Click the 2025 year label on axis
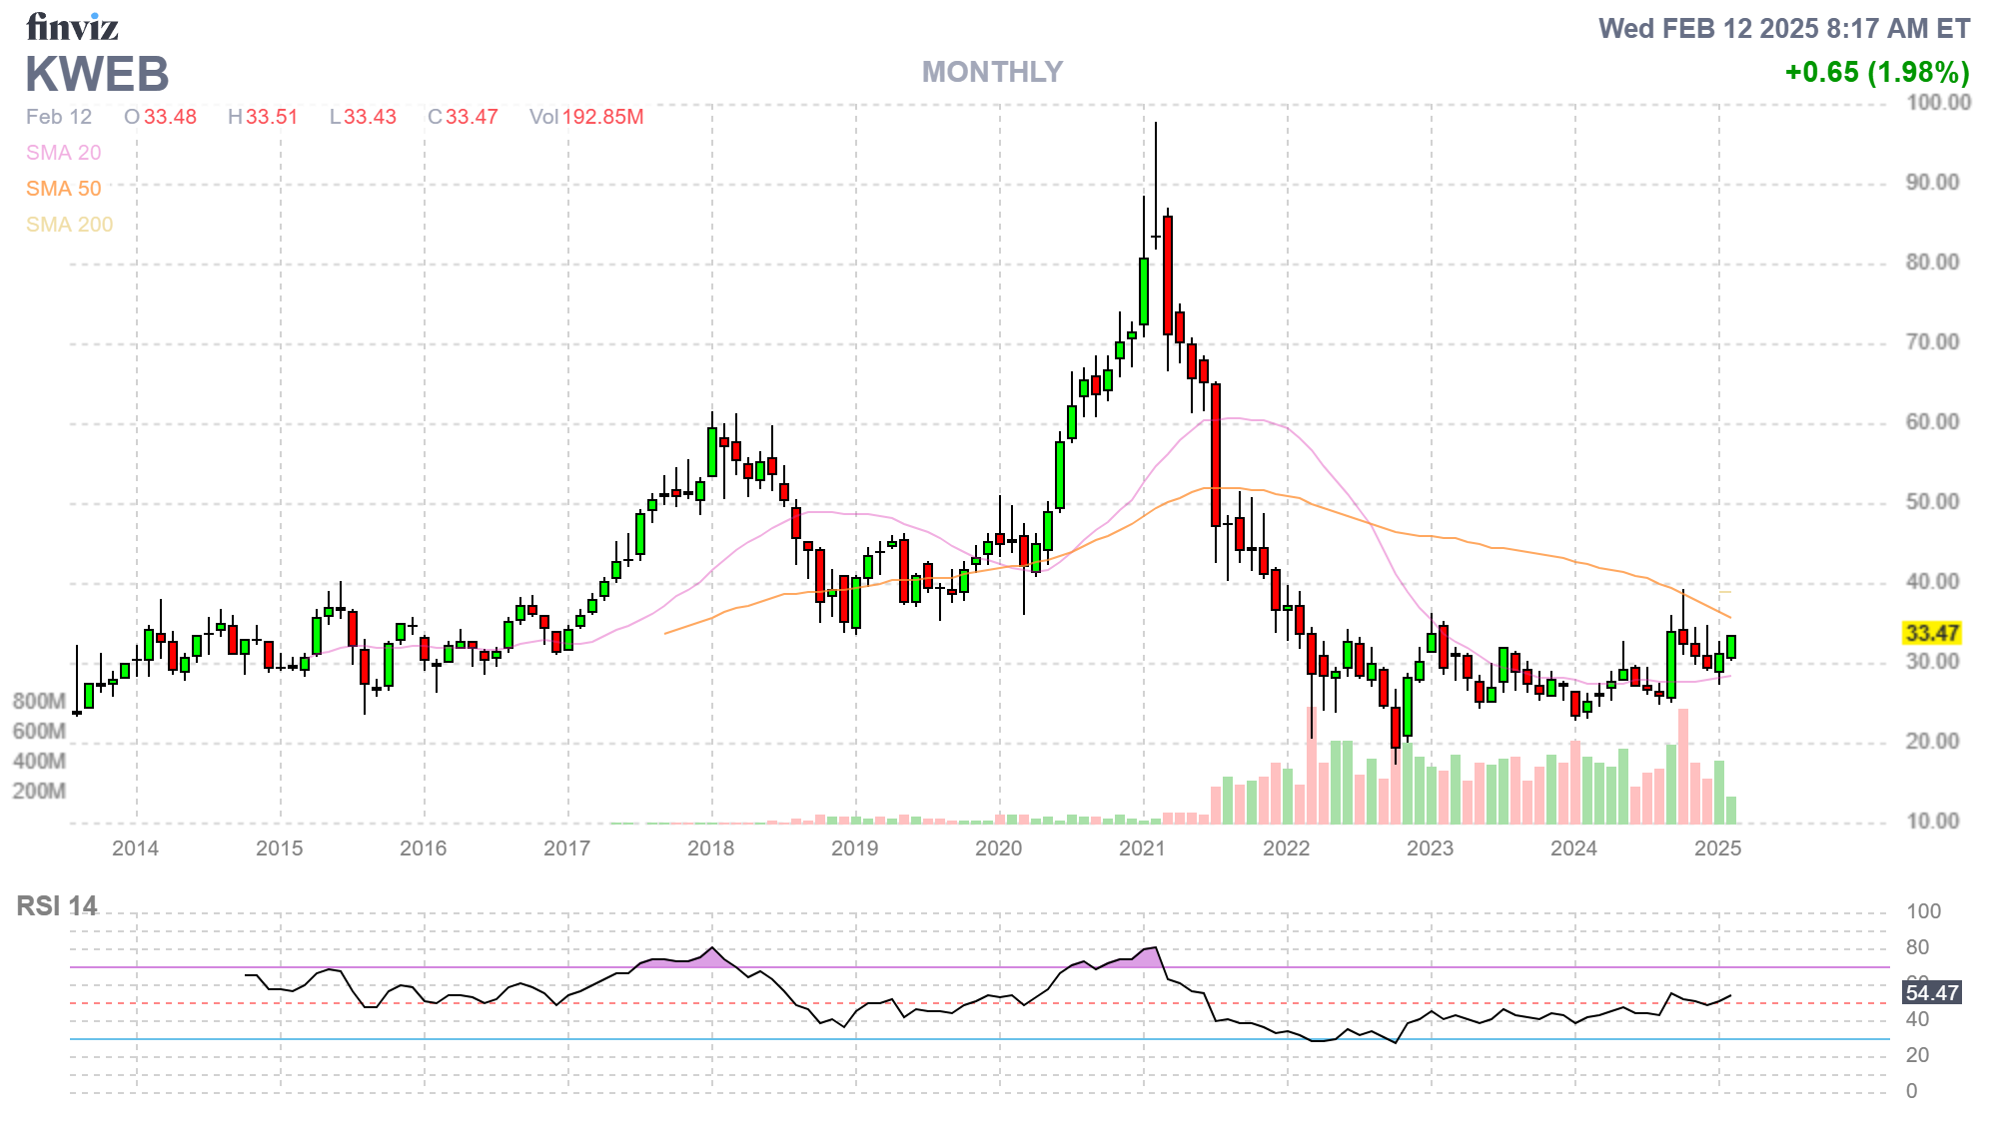Image resolution: width=1996 pixels, height=1122 pixels. coord(1717,848)
